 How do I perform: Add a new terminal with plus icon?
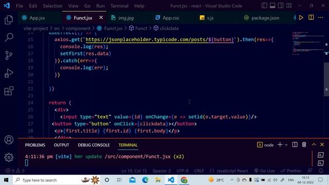click(280, 145)
